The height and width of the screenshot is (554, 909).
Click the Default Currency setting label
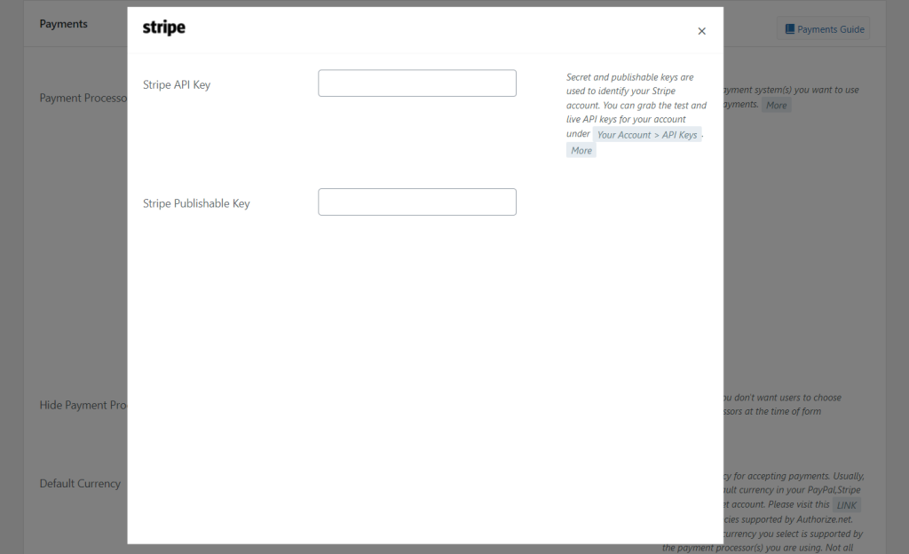[80, 484]
